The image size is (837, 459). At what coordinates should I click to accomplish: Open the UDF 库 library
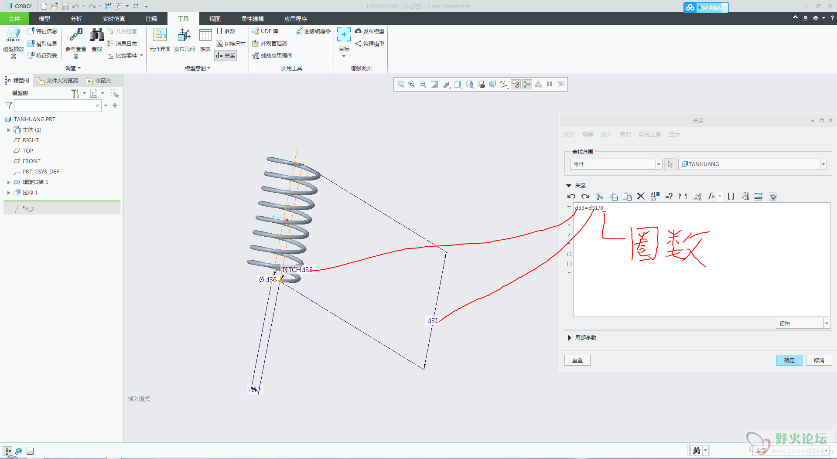[x=265, y=31]
